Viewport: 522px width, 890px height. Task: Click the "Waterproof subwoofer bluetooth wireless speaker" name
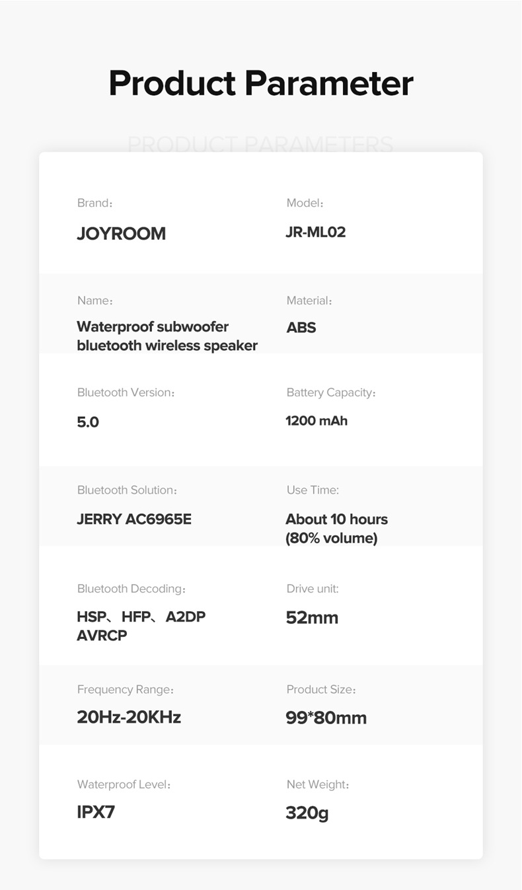pos(167,336)
